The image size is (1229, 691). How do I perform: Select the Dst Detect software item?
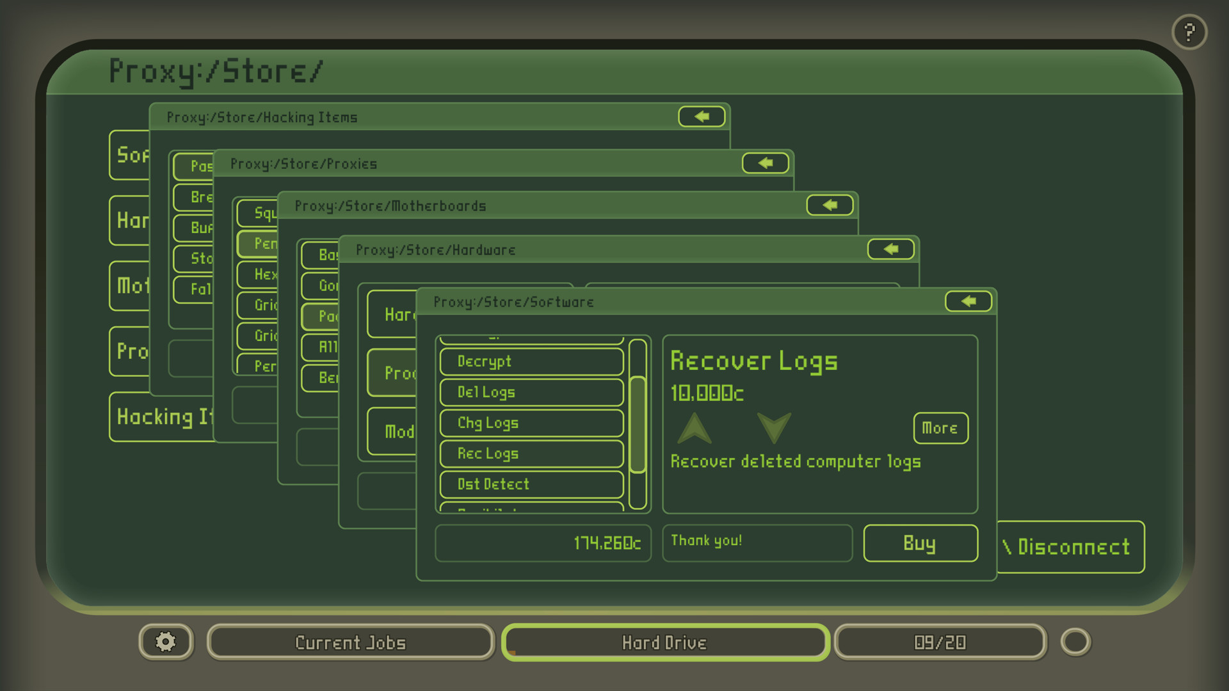[x=531, y=484]
